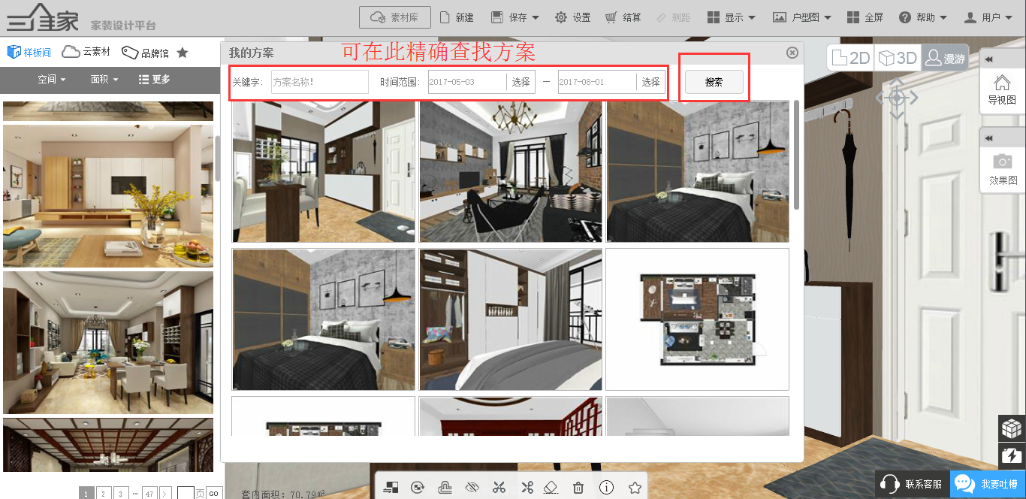Switch to the 云素材 tab
Image resolution: width=1026 pixels, height=499 pixels.
pyautogui.click(x=86, y=52)
